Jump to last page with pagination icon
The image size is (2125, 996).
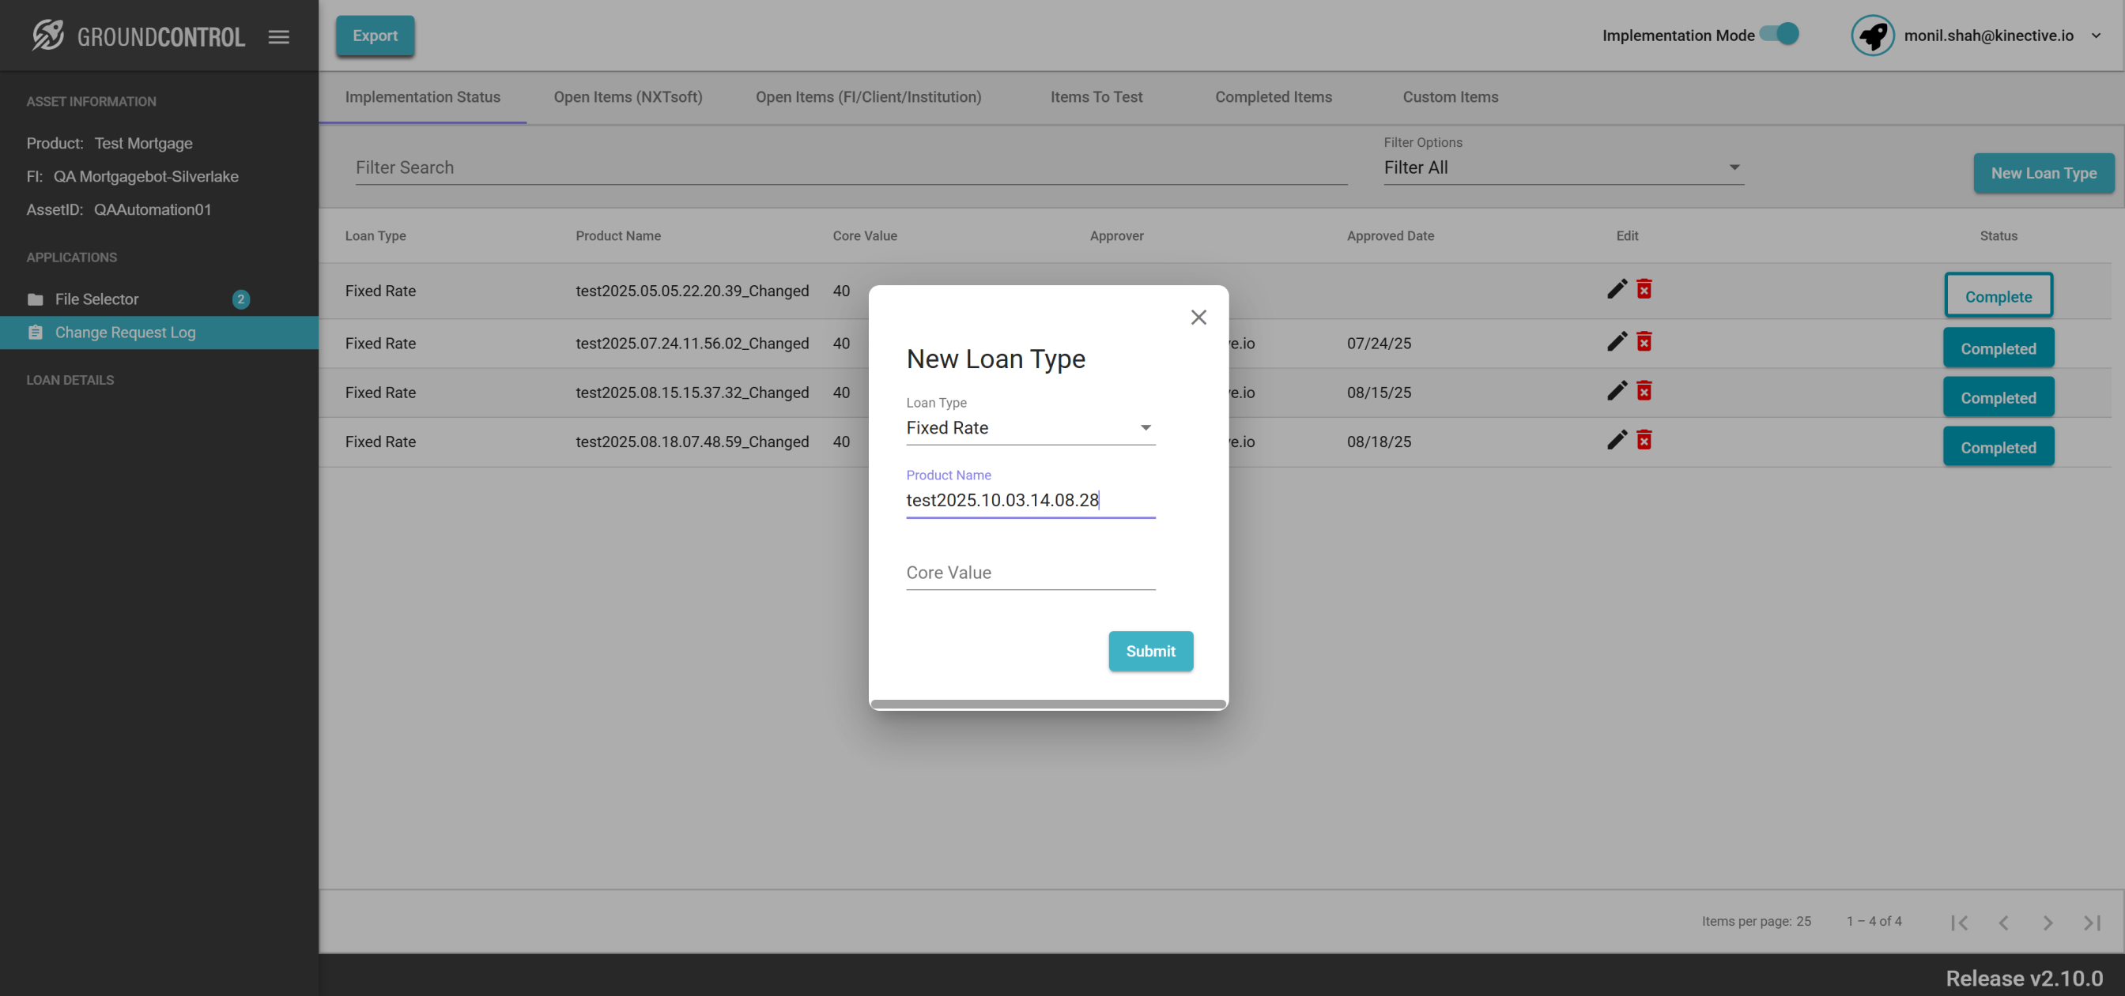2091,923
